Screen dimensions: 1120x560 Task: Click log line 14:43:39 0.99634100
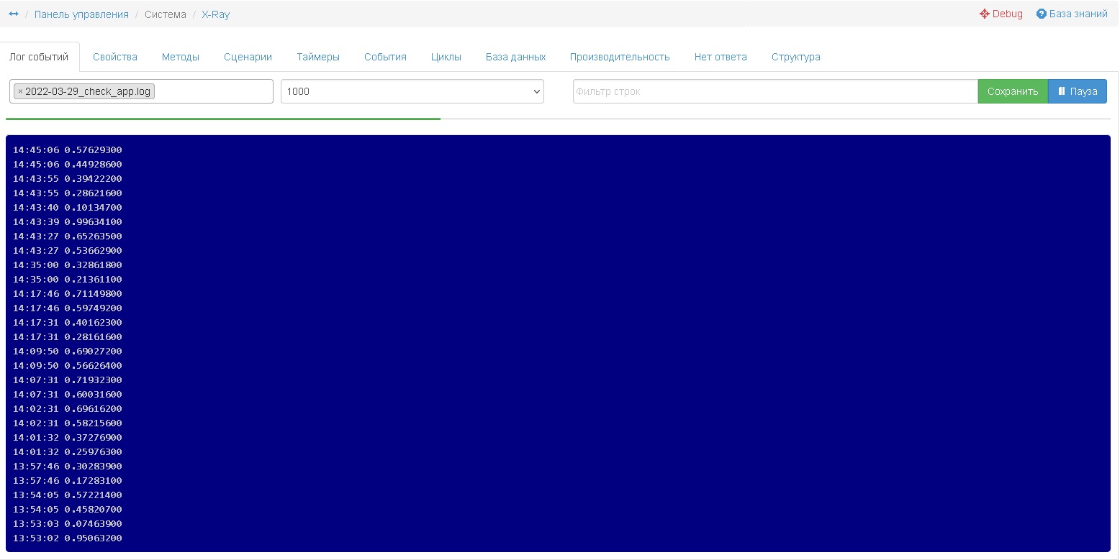[x=68, y=222]
